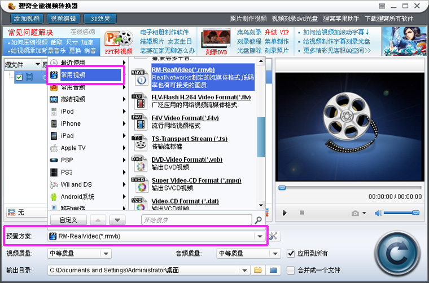This screenshot has width=429, height=283.
Task: Click the SVCD format icon
Action: pyautogui.click(x=140, y=185)
